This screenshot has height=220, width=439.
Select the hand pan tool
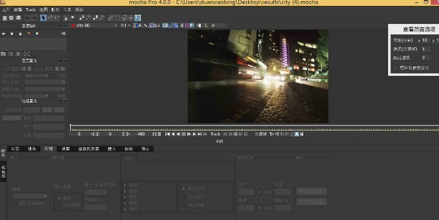(66, 18)
